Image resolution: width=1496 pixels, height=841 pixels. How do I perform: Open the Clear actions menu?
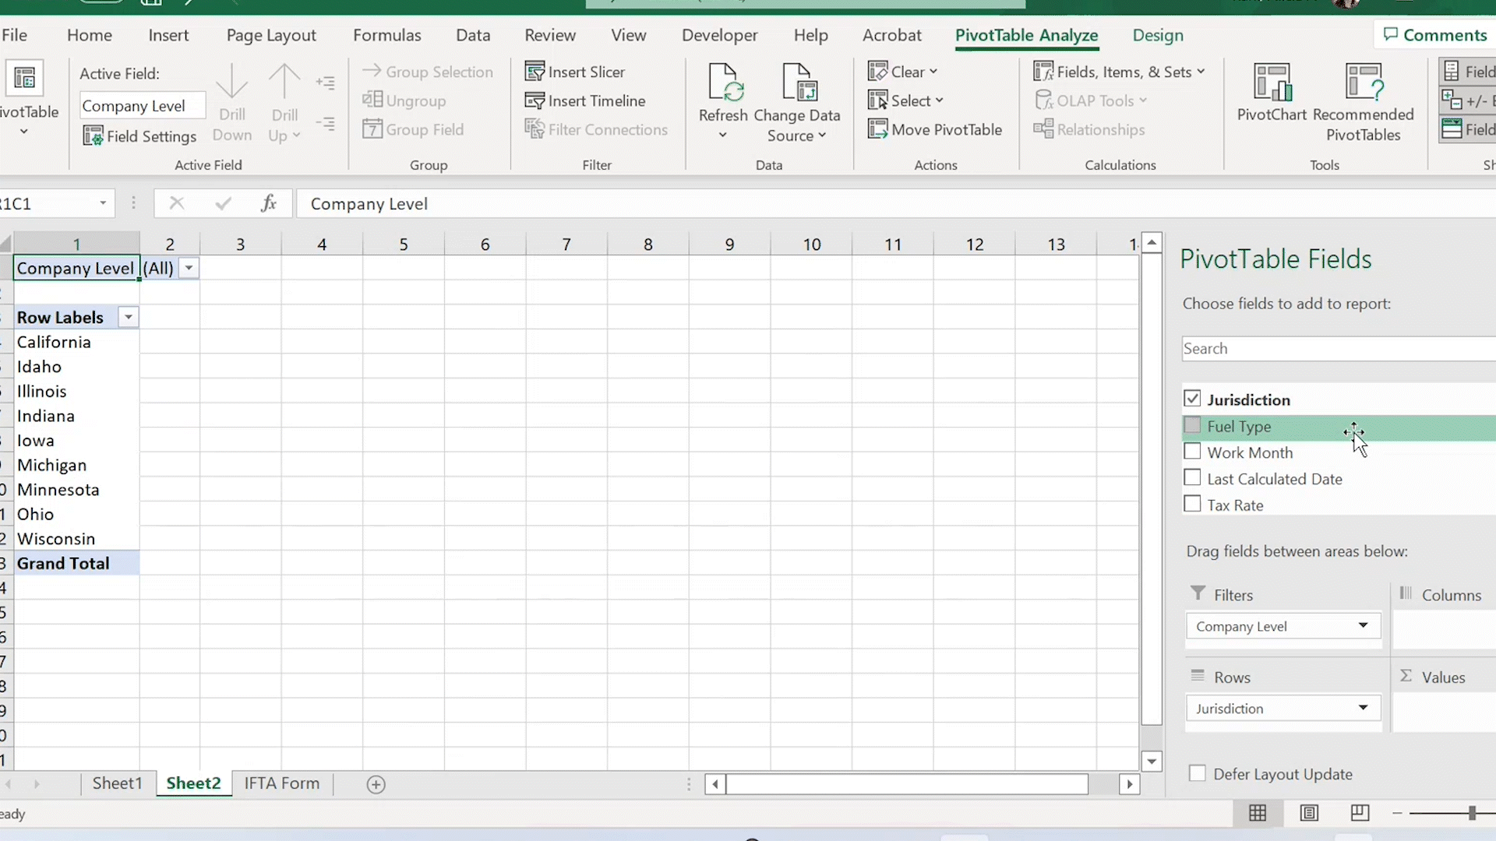coord(902,72)
